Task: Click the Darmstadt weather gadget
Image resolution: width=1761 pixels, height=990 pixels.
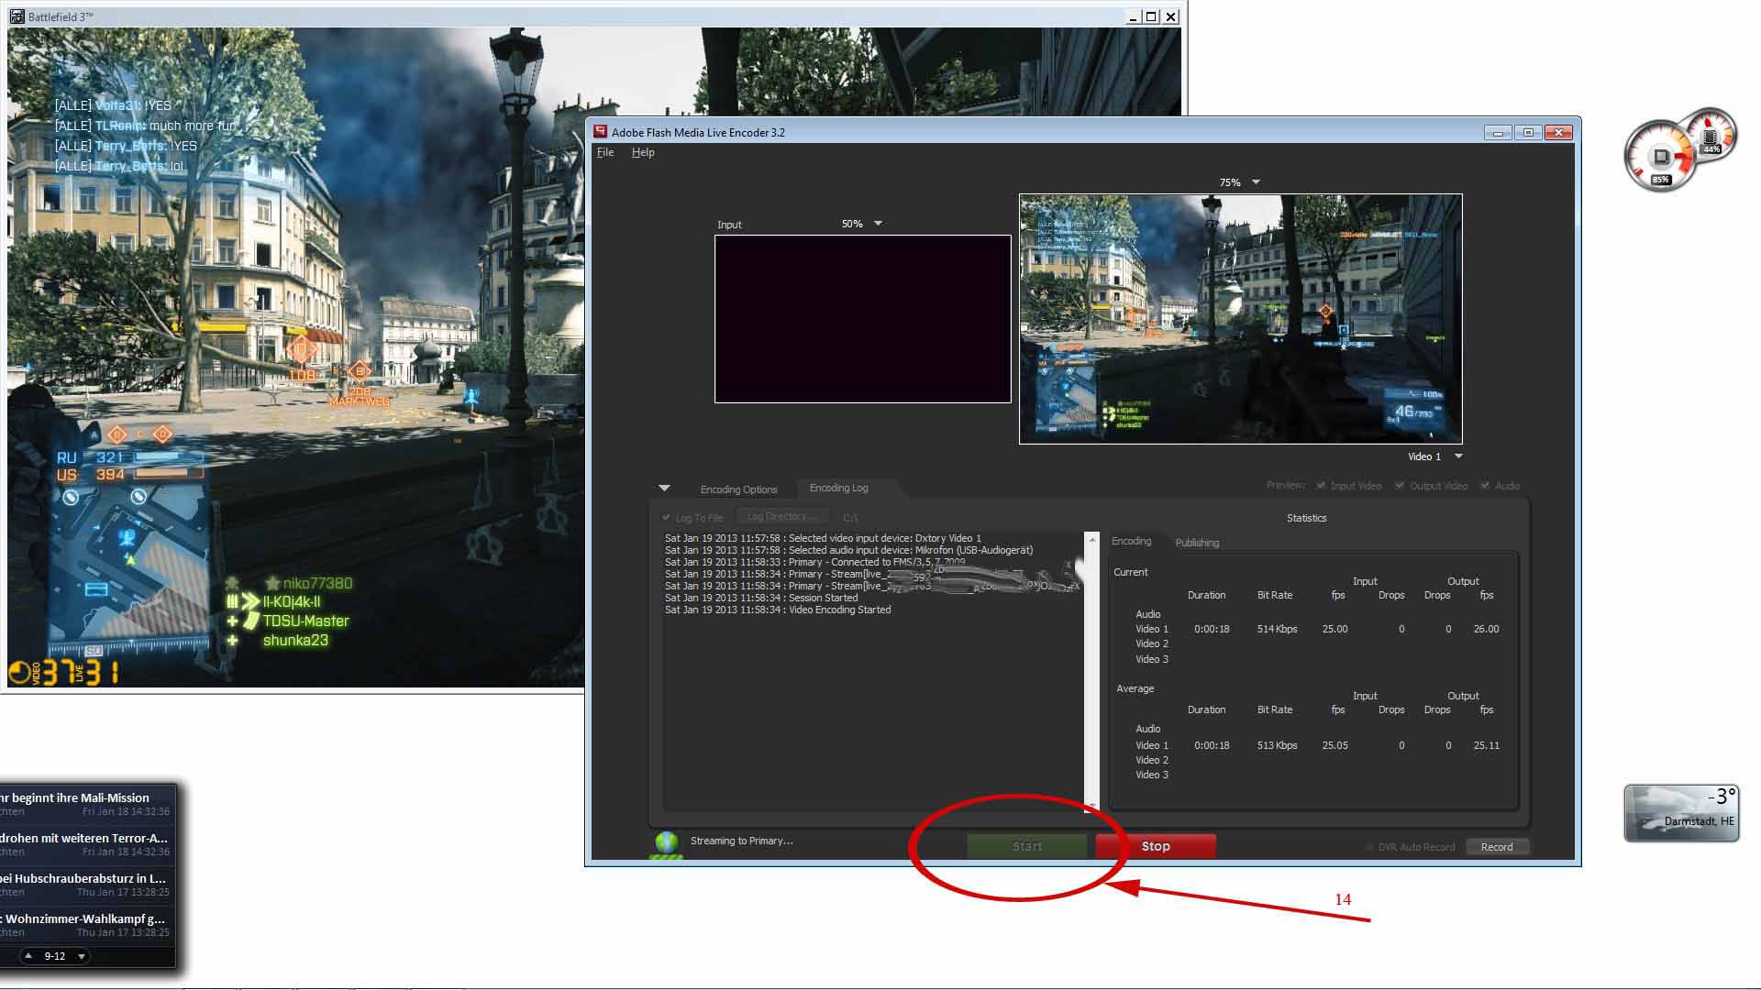Action: [1680, 812]
